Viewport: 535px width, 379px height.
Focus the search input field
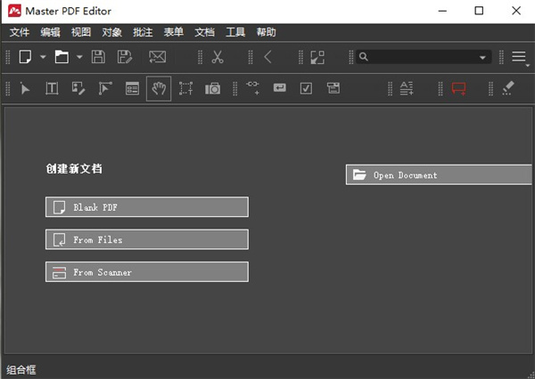423,57
